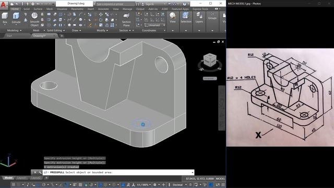Switch to the Manage ribbon tab
The width and height of the screenshot is (334, 188).
[x=127, y=9]
